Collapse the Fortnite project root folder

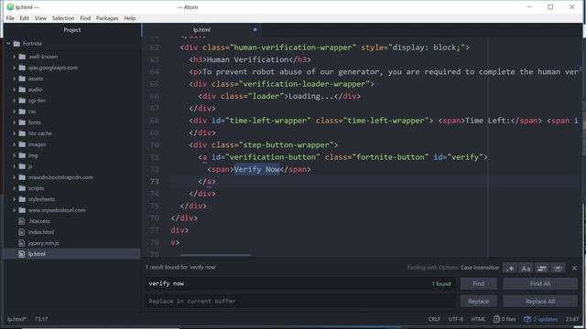[x=8, y=44]
